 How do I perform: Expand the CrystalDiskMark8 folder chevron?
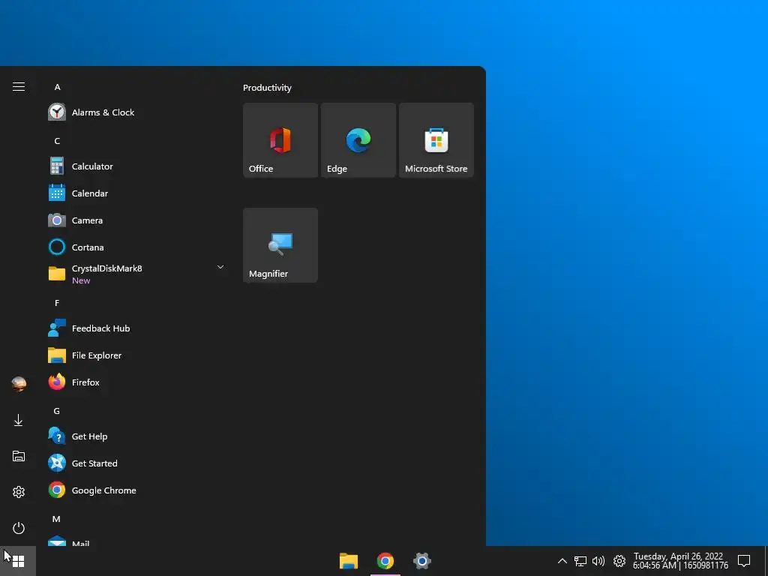pyautogui.click(x=220, y=267)
